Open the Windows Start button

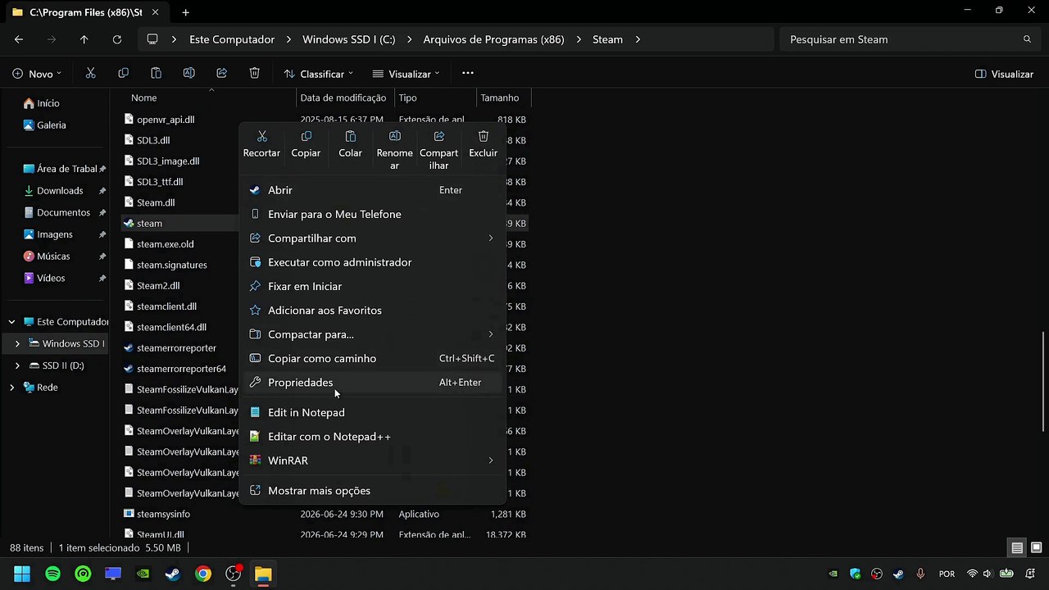coord(22,574)
